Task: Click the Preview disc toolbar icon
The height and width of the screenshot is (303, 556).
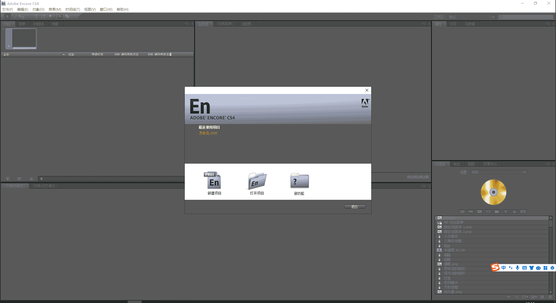Action: tap(67, 16)
